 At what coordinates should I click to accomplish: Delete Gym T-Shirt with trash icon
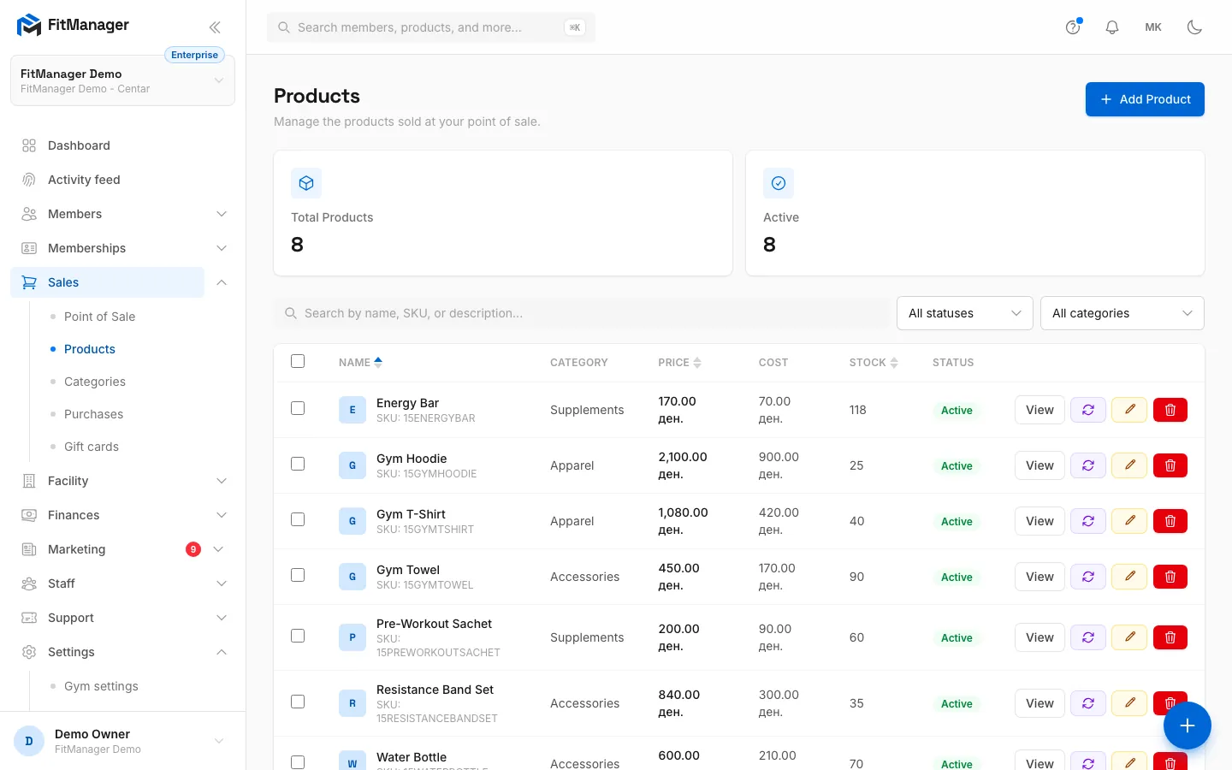(x=1170, y=521)
